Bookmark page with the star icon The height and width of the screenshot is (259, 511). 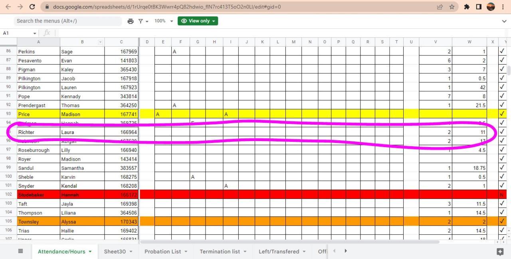tap(452, 7)
